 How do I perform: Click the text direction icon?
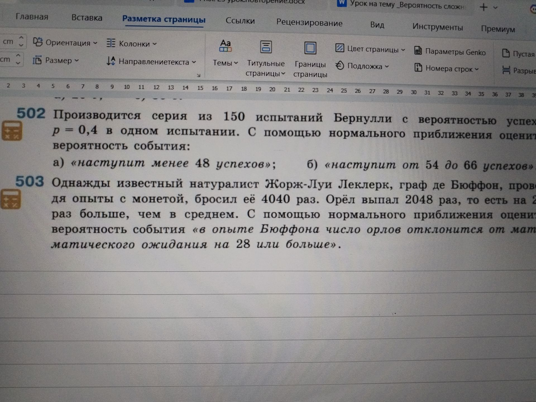(111, 61)
